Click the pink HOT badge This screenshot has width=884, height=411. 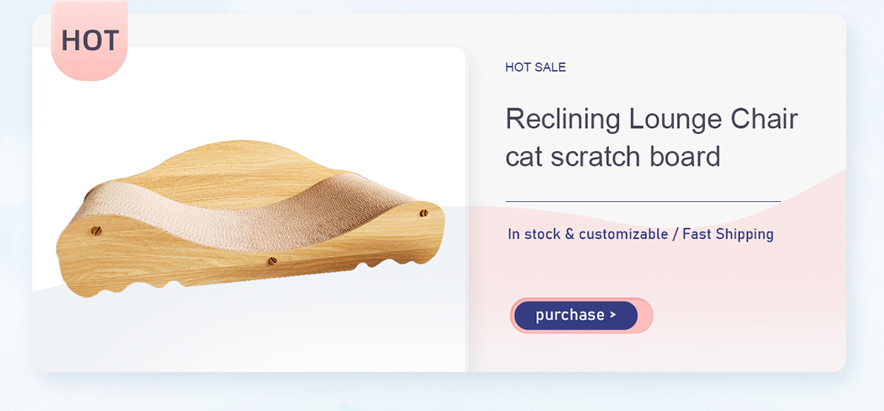coord(89,40)
